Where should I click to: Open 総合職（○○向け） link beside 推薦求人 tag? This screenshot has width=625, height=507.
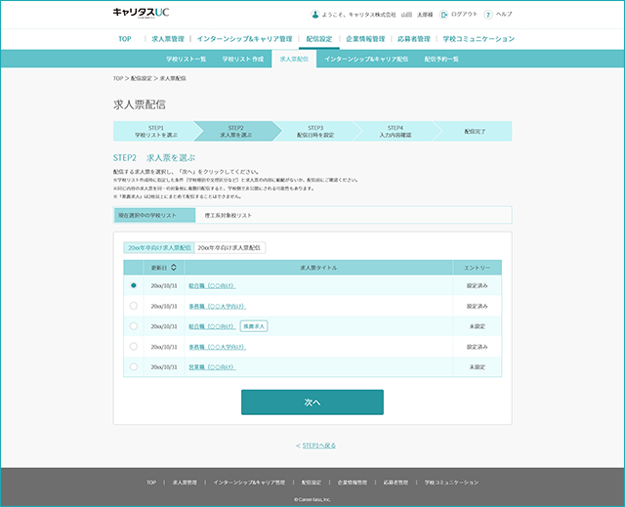pyautogui.click(x=212, y=326)
